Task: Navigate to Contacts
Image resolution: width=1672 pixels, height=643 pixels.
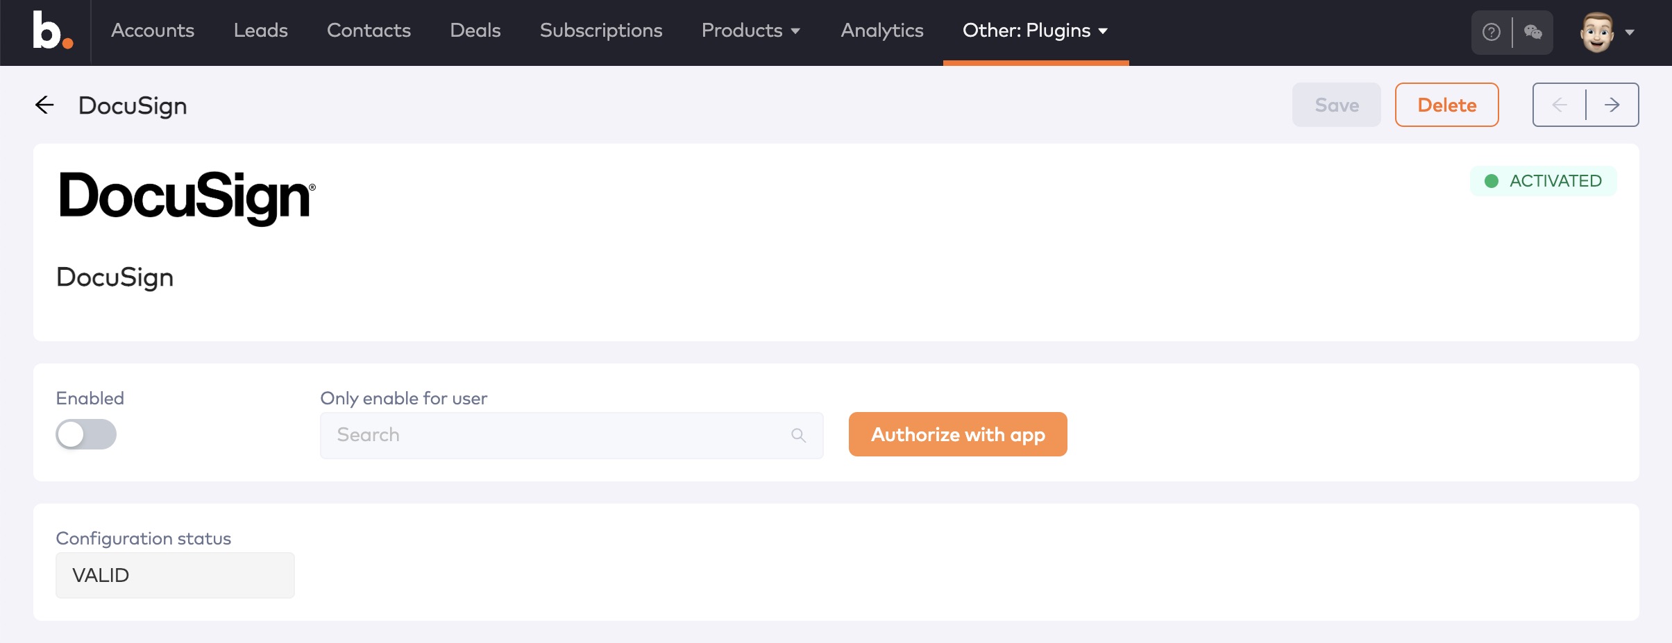Action: (x=369, y=31)
